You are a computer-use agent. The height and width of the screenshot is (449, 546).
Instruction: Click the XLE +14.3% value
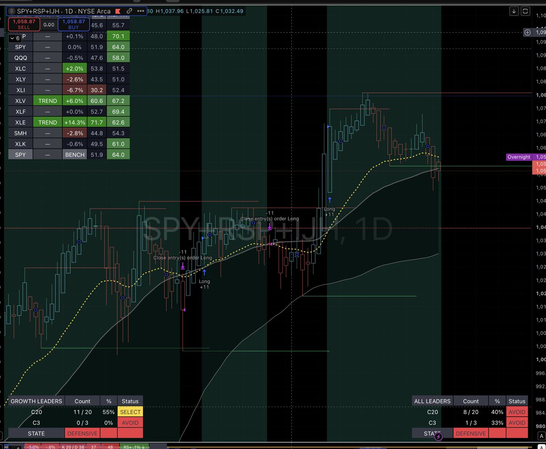tap(75, 122)
